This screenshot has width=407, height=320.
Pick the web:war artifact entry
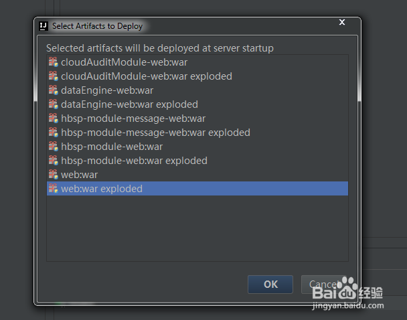point(79,175)
